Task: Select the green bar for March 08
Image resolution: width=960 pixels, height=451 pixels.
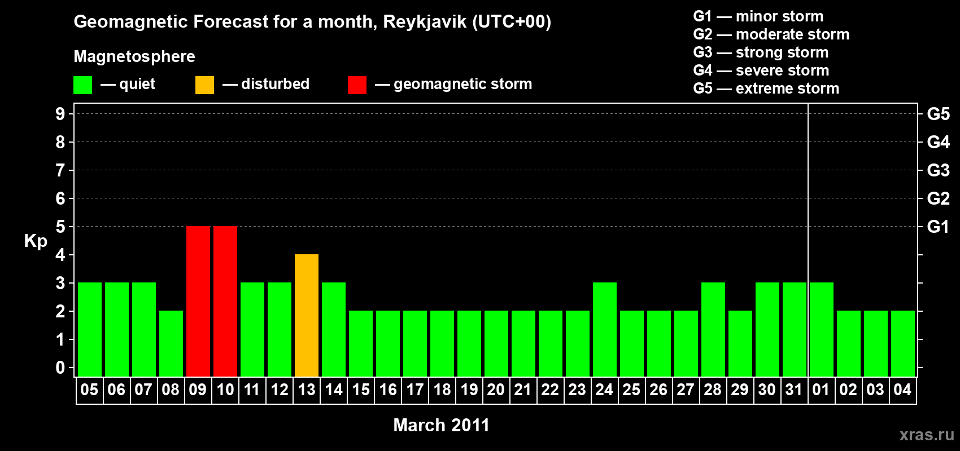Action: [171, 344]
